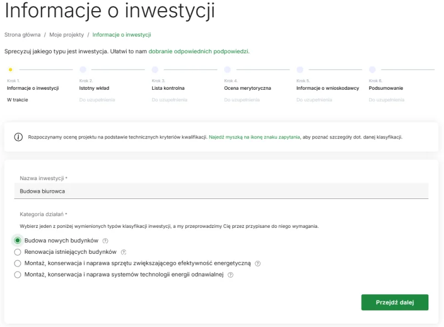Screen dimensions: 444x327
Task: Click help icon beside efektywność energetyczną option
Action: point(258,263)
